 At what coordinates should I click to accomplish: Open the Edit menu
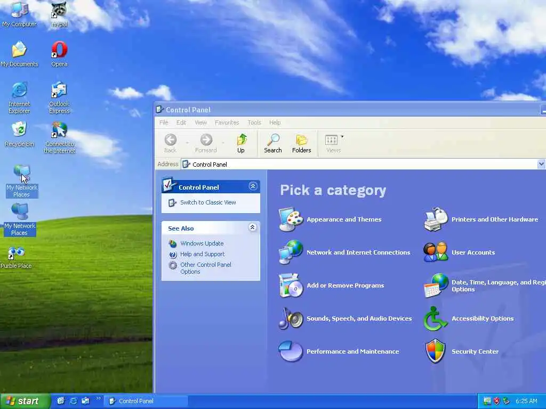[x=181, y=122]
